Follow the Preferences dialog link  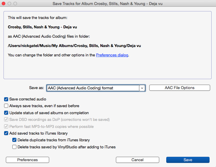coord(112,55)
